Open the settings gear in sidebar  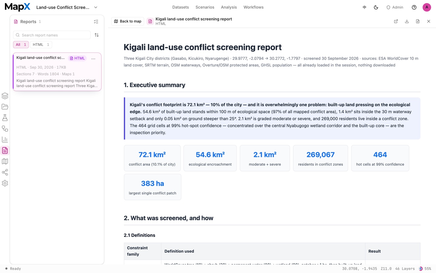click(5, 183)
